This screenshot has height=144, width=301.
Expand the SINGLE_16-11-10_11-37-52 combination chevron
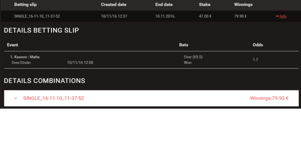coord(15,98)
